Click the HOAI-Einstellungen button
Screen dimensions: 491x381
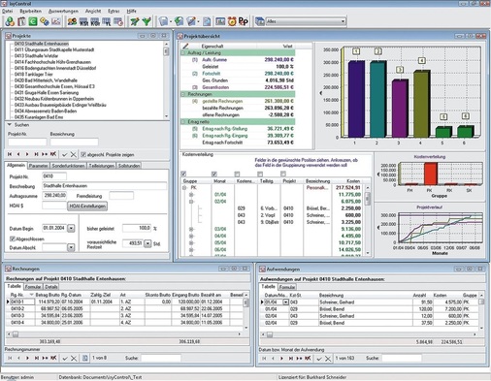click(x=87, y=206)
